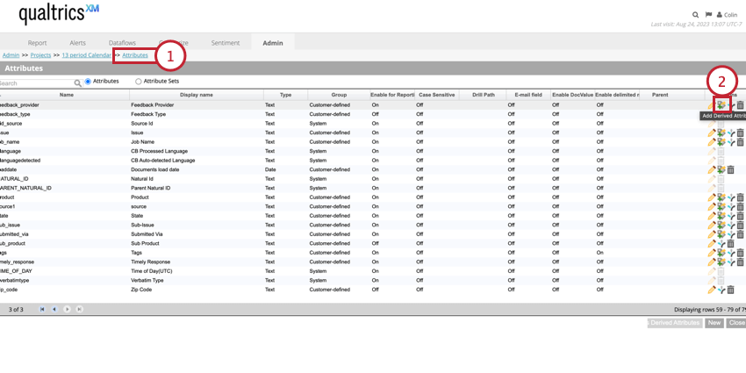Sort table by the Group column header
Image resolution: width=746 pixels, height=373 pixels.
click(x=339, y=95)
